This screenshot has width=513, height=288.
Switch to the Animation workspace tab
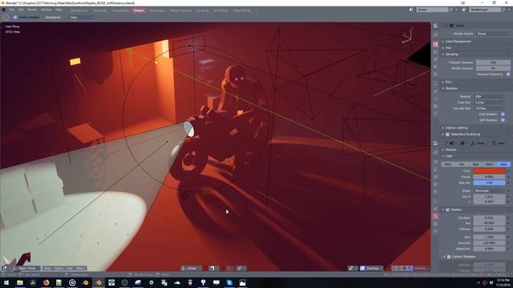pos(99,10)
